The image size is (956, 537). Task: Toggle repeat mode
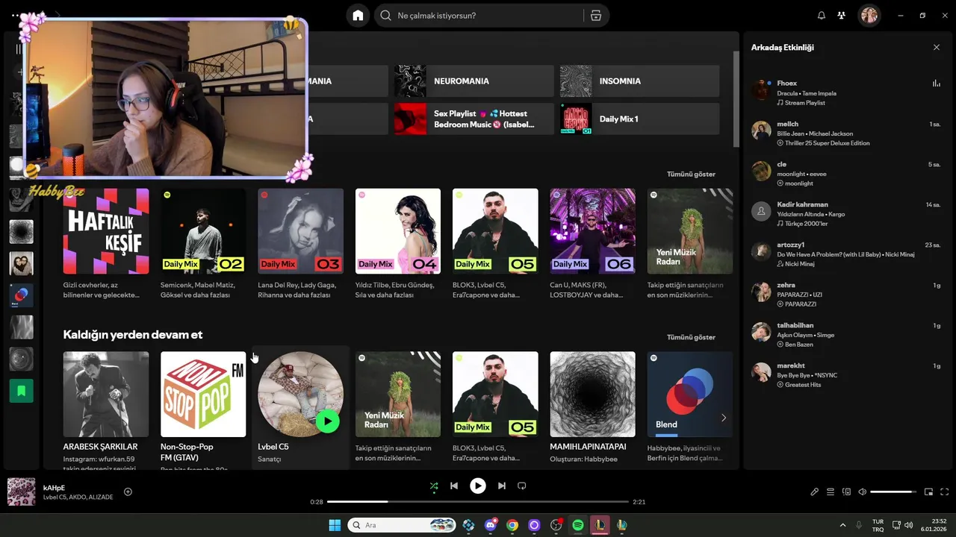(x=522, y=486)
